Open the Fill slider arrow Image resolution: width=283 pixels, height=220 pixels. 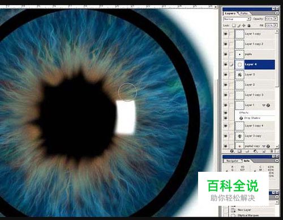pyautogui.click(x=276, y=25)
